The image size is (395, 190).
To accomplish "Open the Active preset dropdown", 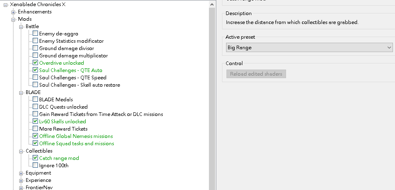I will 309,48.
